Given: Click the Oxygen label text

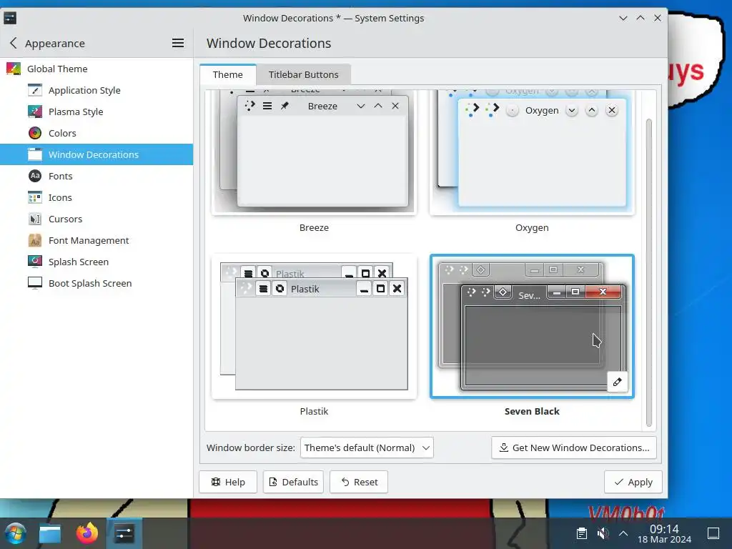Looking at the screenshot, I should coord(532,228).
